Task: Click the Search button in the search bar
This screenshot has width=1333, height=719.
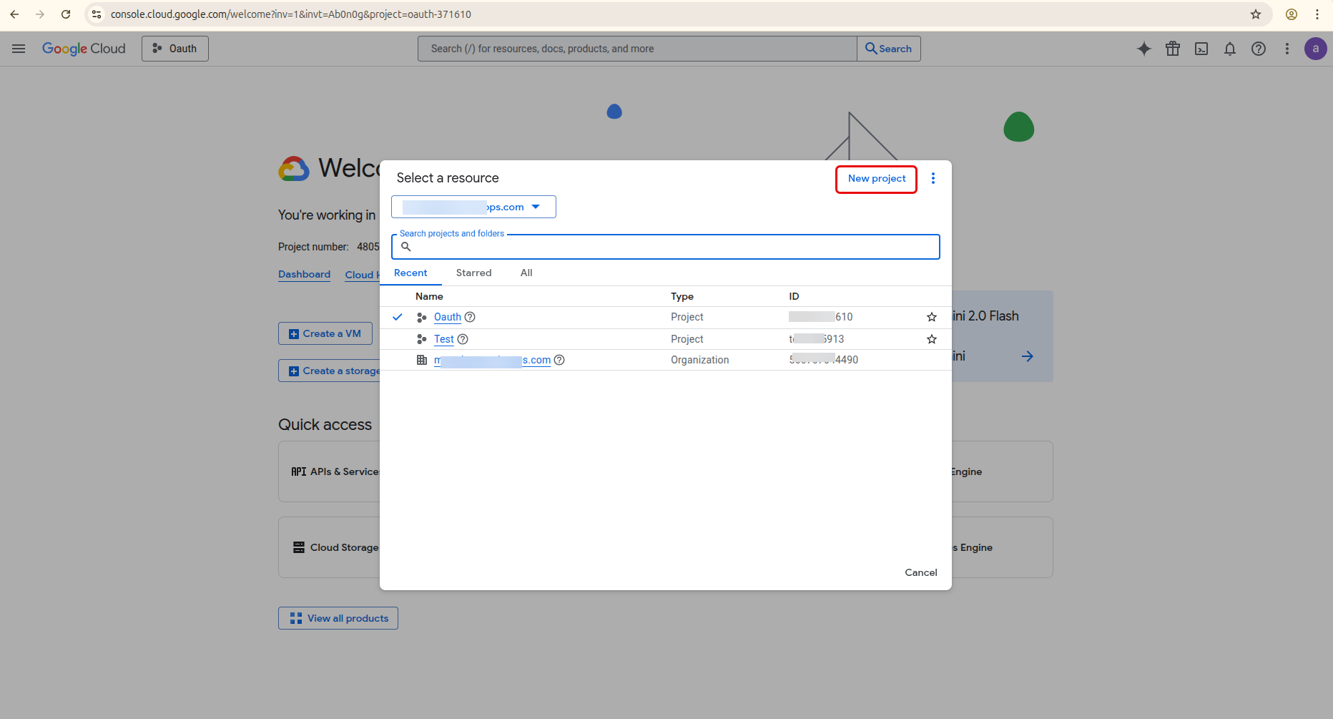Action: pyautogui.click(x=888, y=49)
